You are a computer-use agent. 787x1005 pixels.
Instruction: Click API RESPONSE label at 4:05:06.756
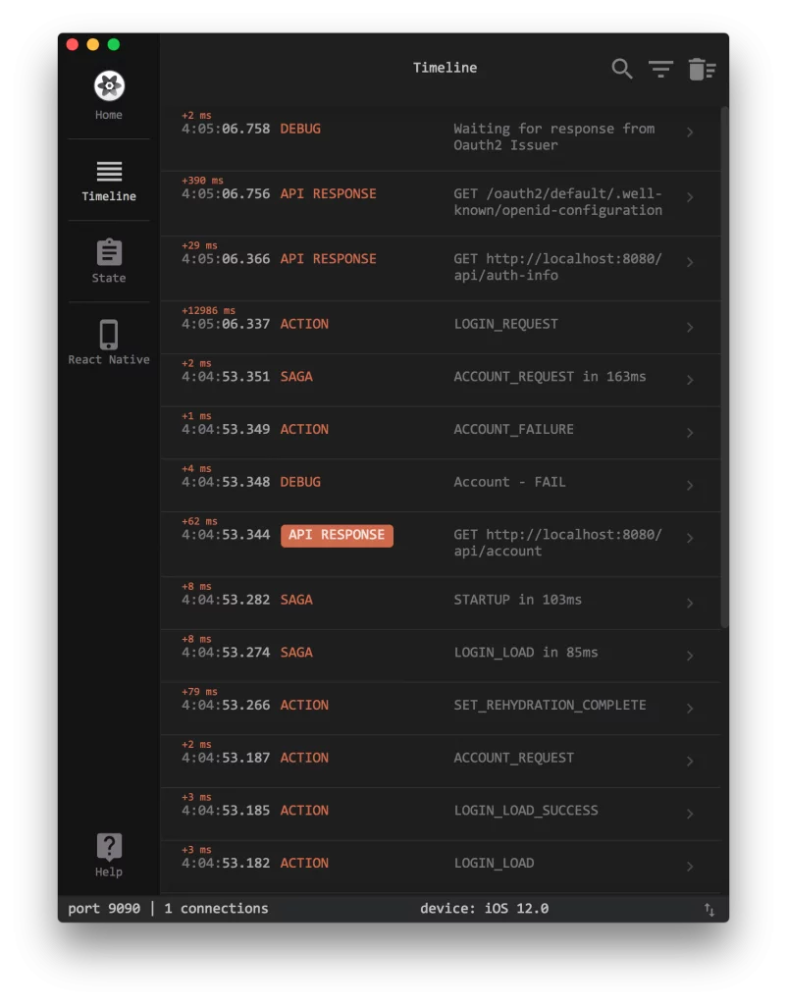(328, 194)
